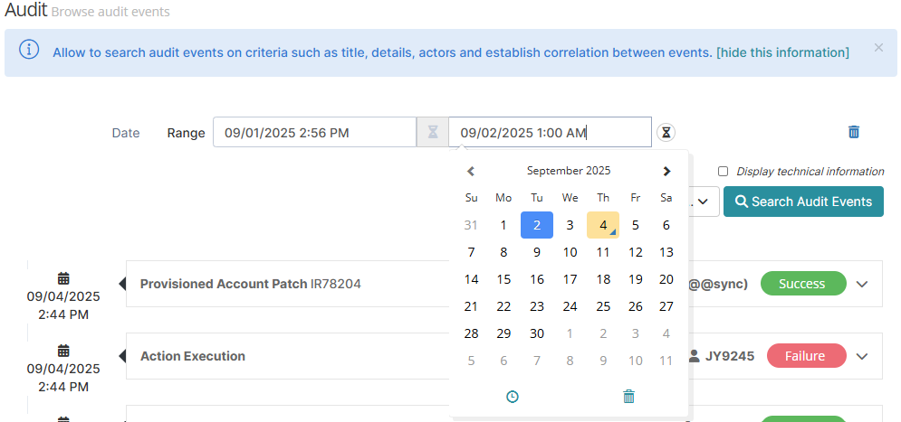901x422 pixels.
Task: Click the end date input field
Action: point(550,133)
